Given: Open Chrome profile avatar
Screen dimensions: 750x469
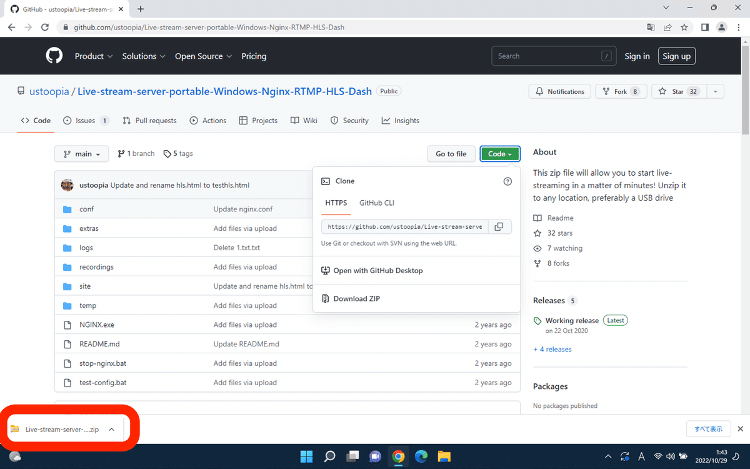Looking at the screenshot, I should click(x=722, y=28).
